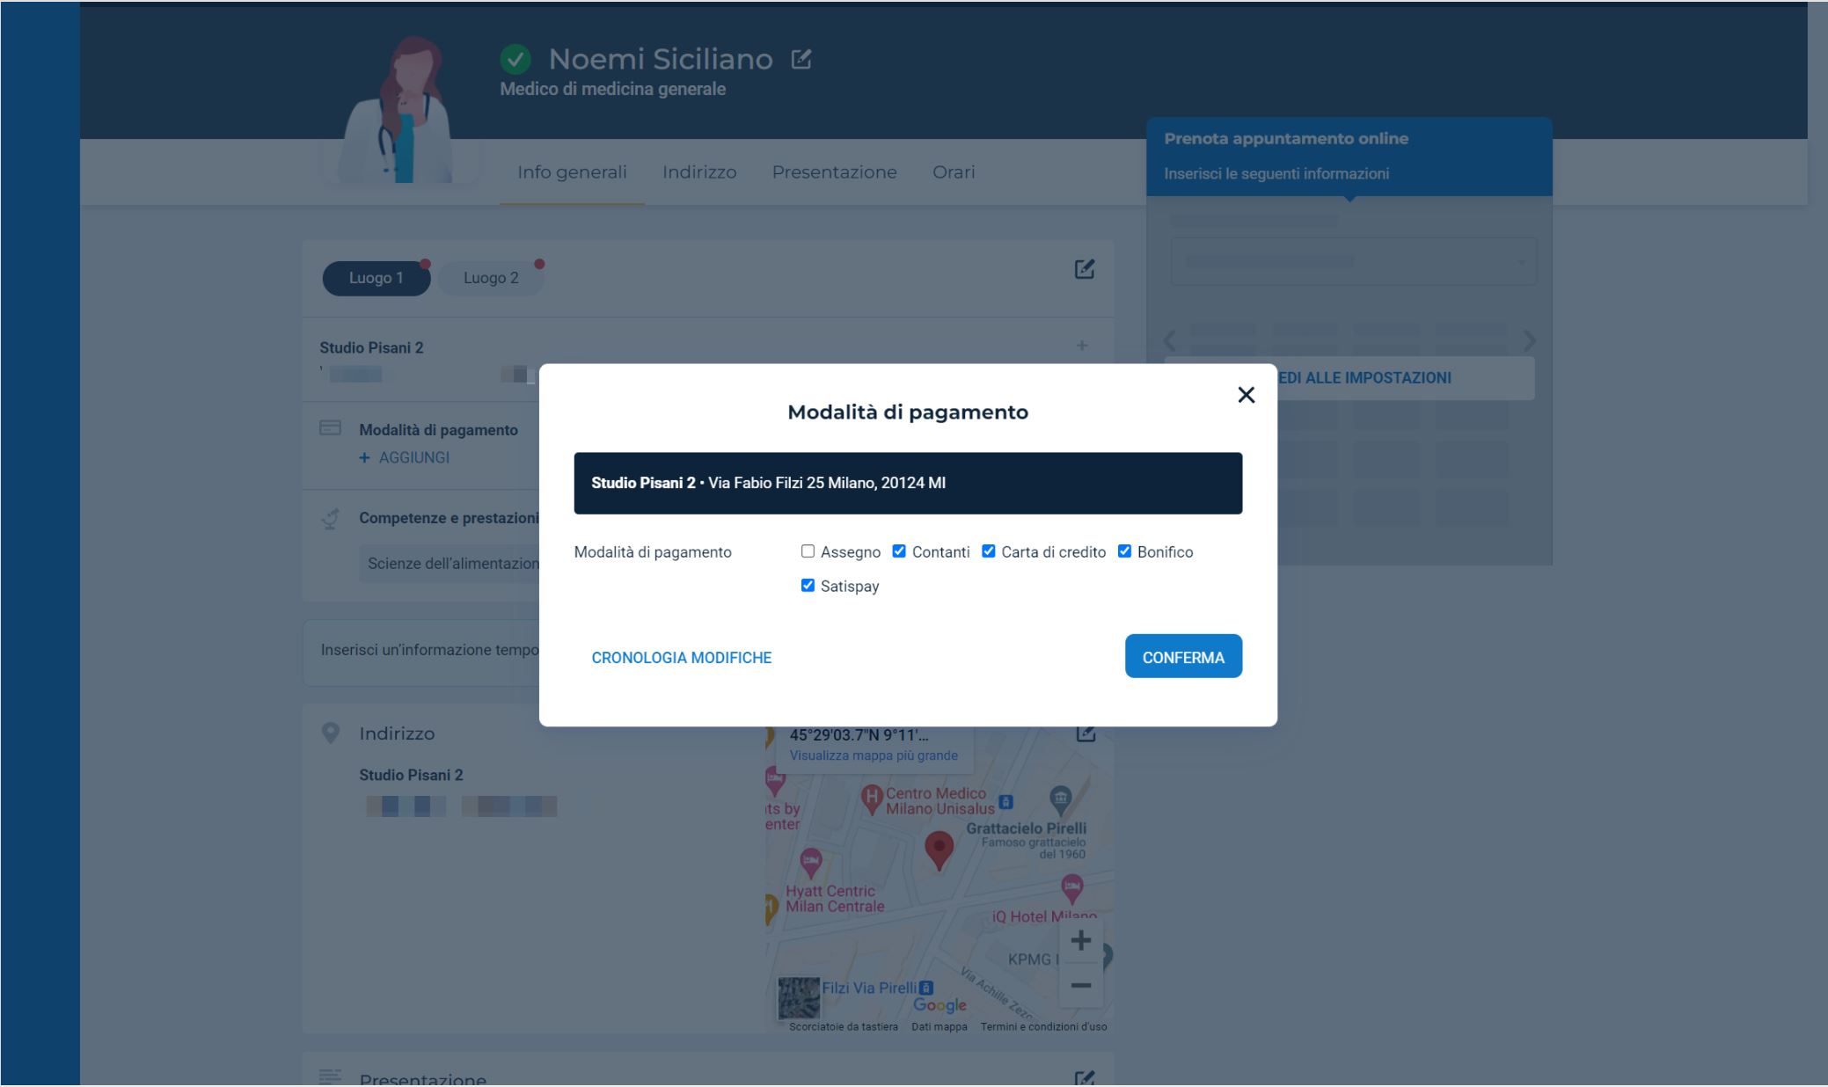Viewport: 1828px width, 1087px height.
Task: Click plus icon next to Studio Pisani 2
Action: [x=1082, y=346]
